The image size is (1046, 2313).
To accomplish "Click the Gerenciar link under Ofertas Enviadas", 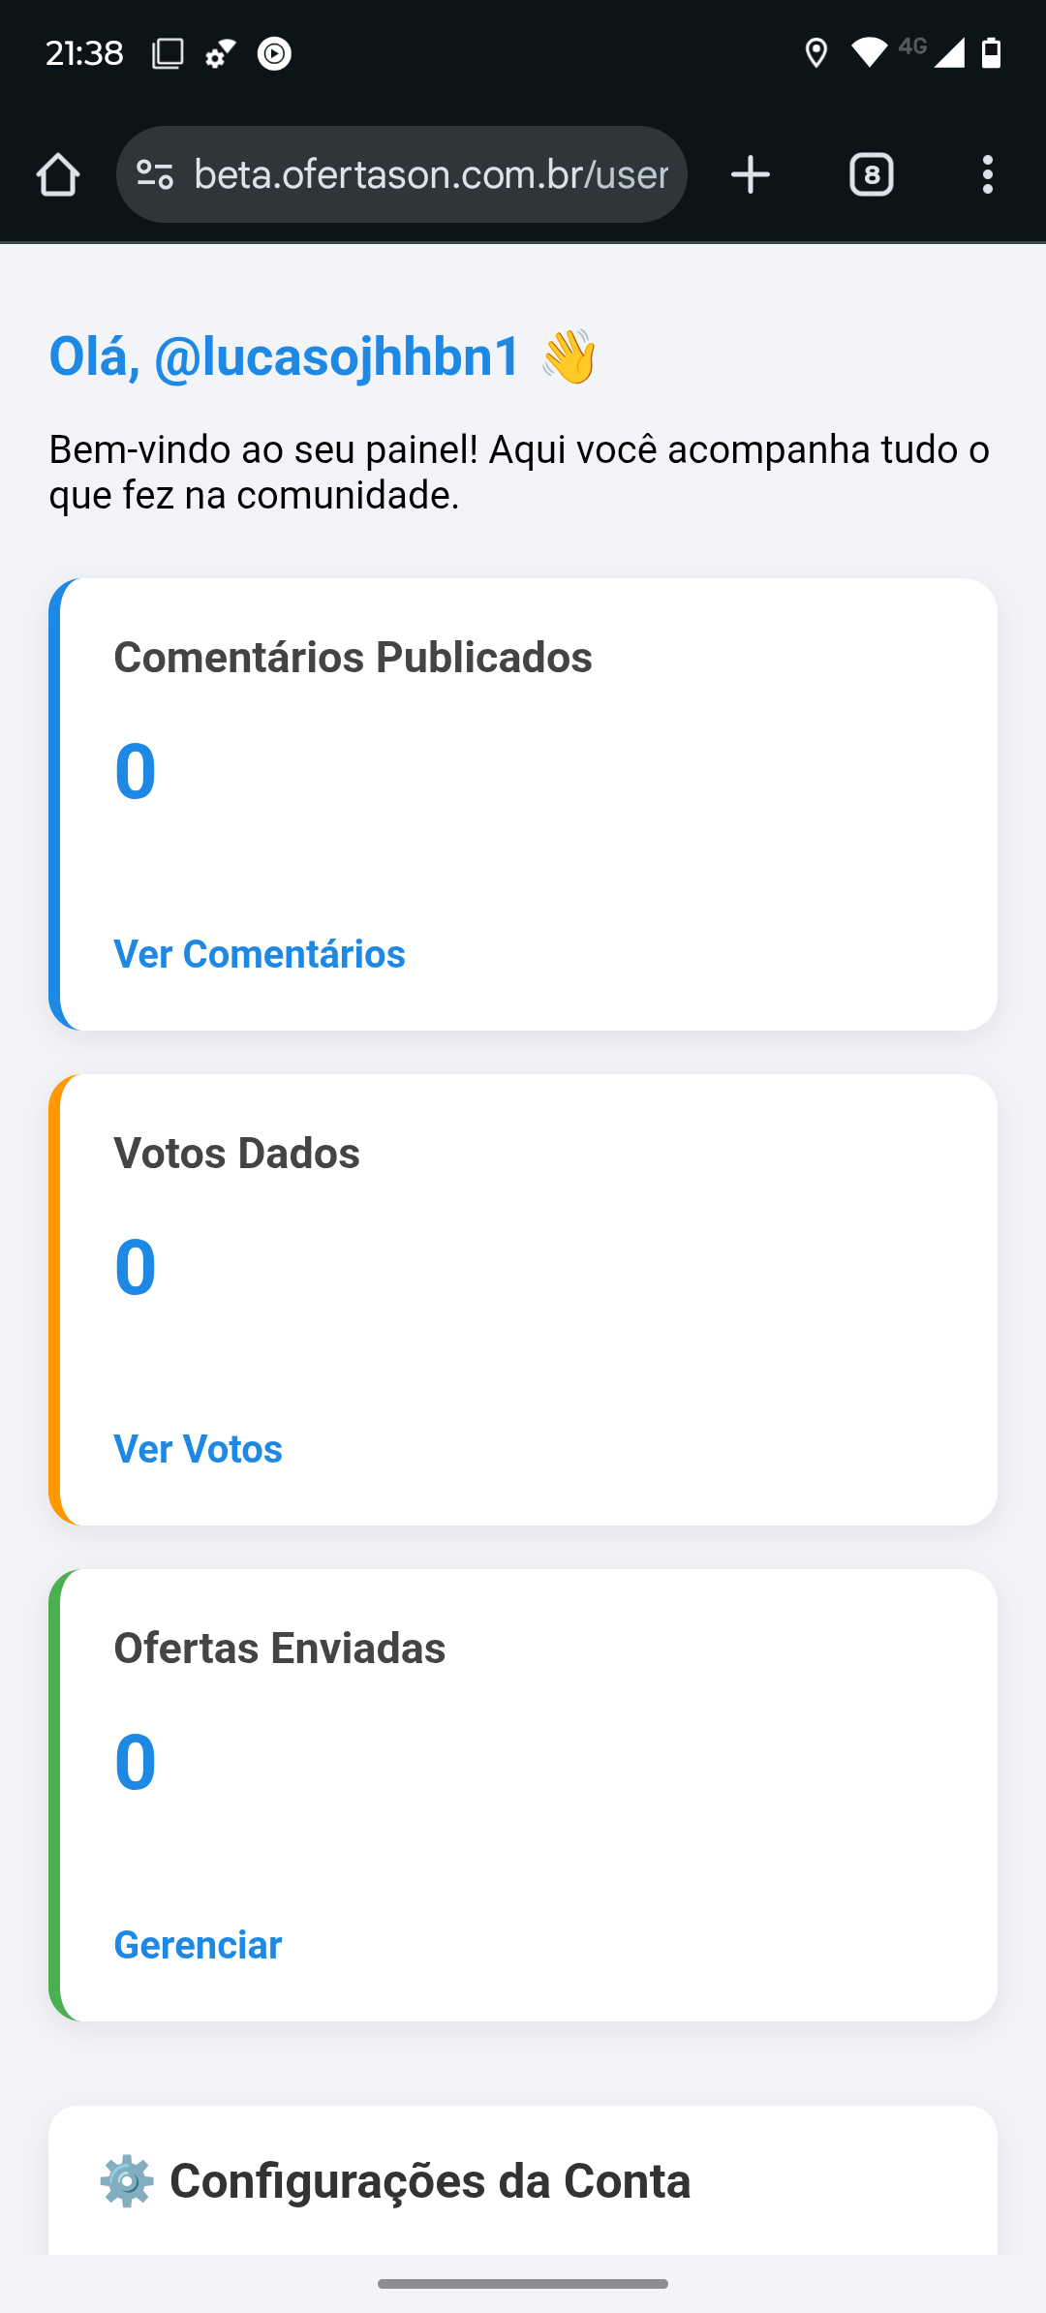I will pos(199,1945).
